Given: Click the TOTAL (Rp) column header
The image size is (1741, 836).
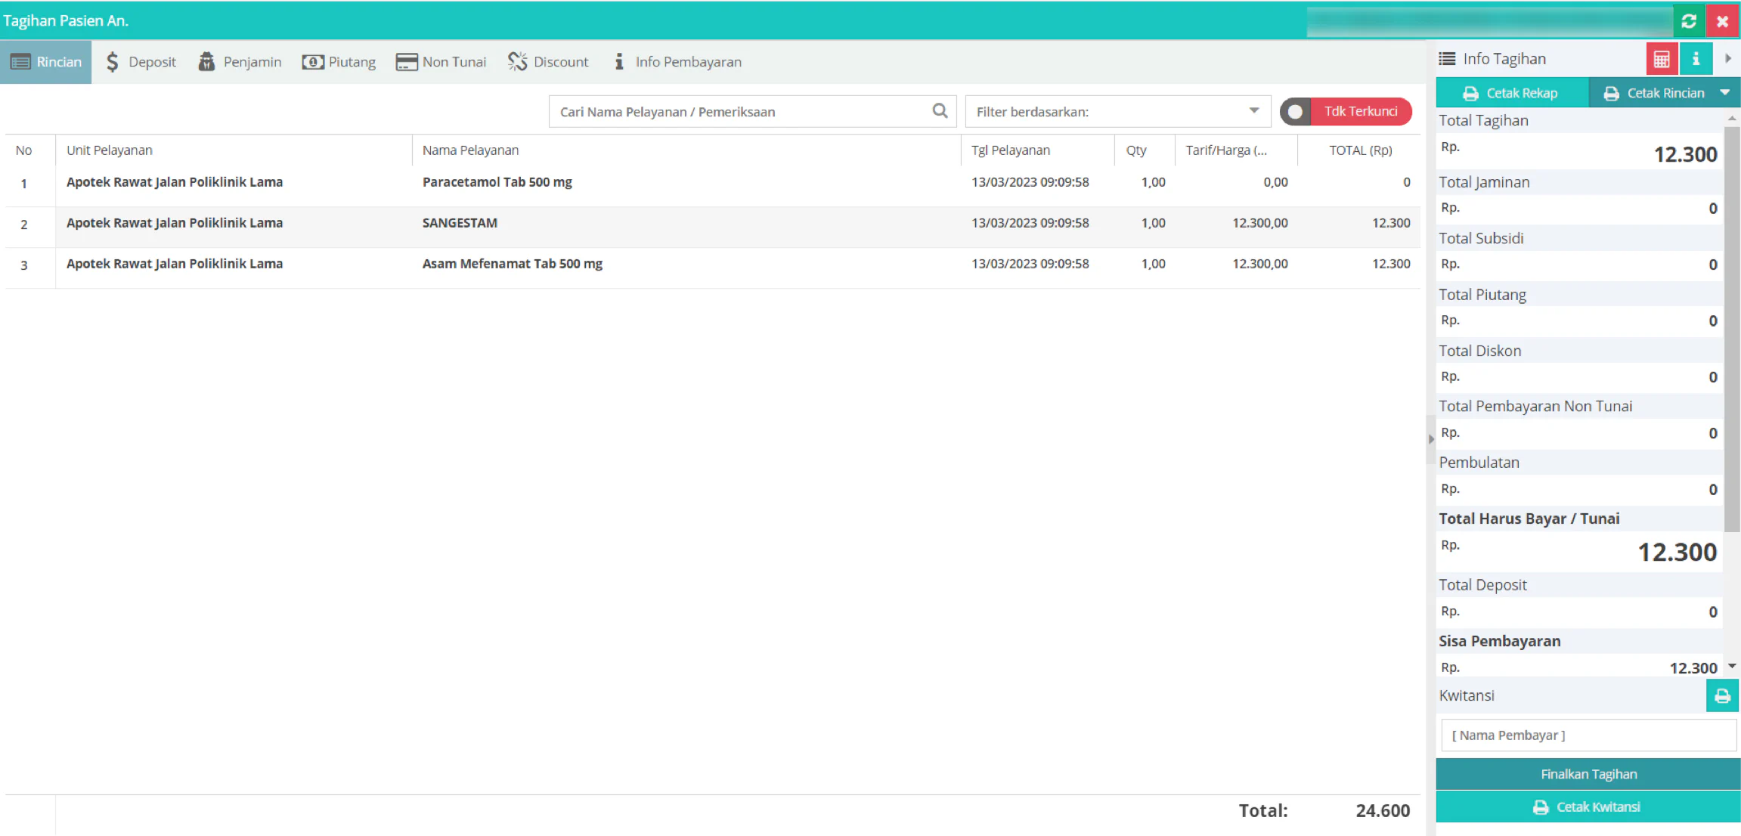Looking at the screenshot, I should pos(1359,150).
